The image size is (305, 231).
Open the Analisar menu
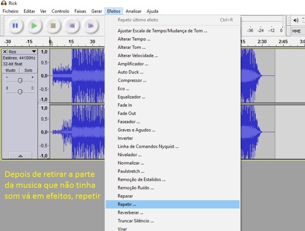133,11
